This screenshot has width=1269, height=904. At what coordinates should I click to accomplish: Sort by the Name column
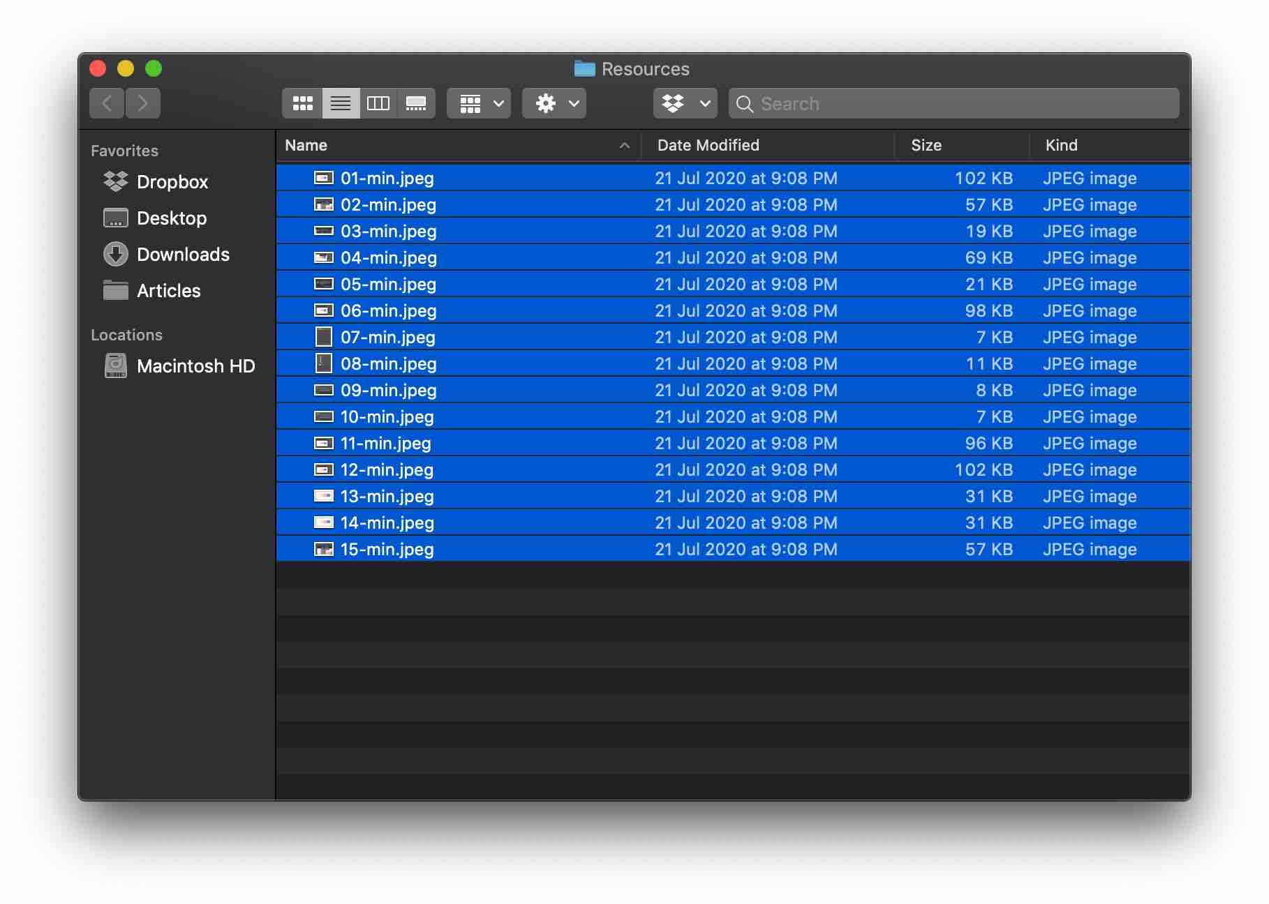(x=459, y=145)
